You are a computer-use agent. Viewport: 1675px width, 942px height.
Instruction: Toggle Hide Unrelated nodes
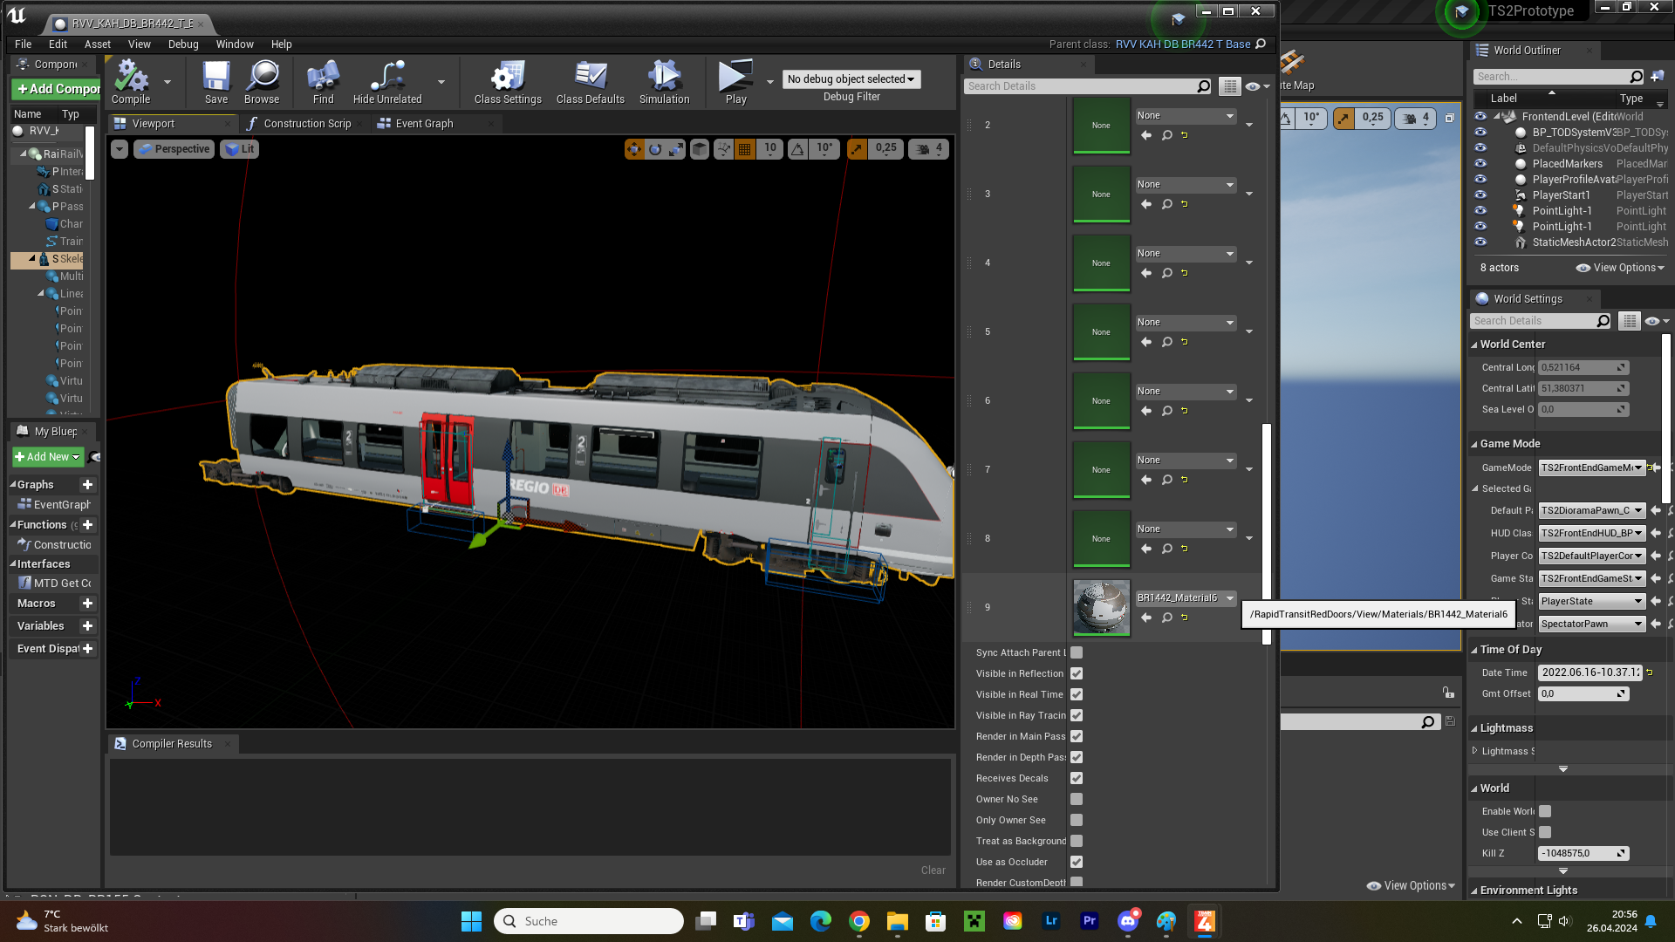pyautogui.click(x=387, y=82)
